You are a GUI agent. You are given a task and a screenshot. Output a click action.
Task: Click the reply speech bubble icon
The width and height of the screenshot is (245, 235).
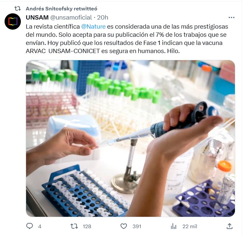(30, 226)
